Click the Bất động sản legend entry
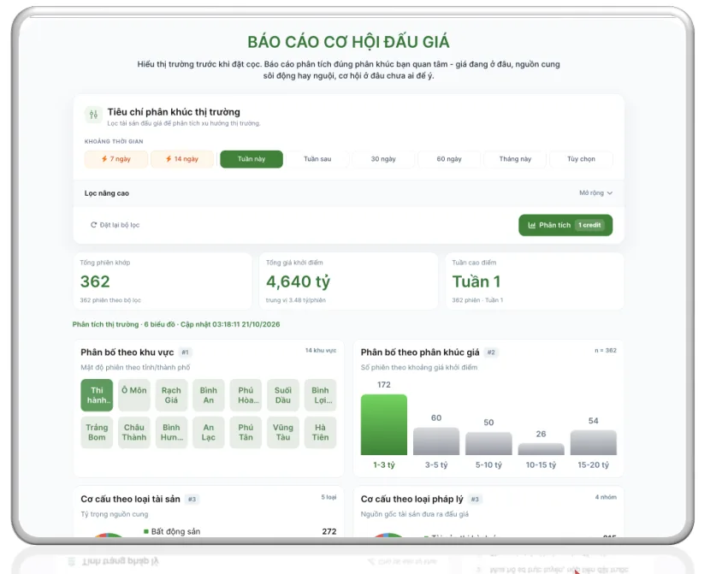The width and height of the screenshot is (716, 574). pyautogui.click(x=172, y=531)
